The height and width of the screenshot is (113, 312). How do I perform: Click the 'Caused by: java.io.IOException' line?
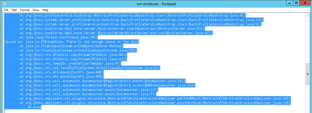pos(71,42)
